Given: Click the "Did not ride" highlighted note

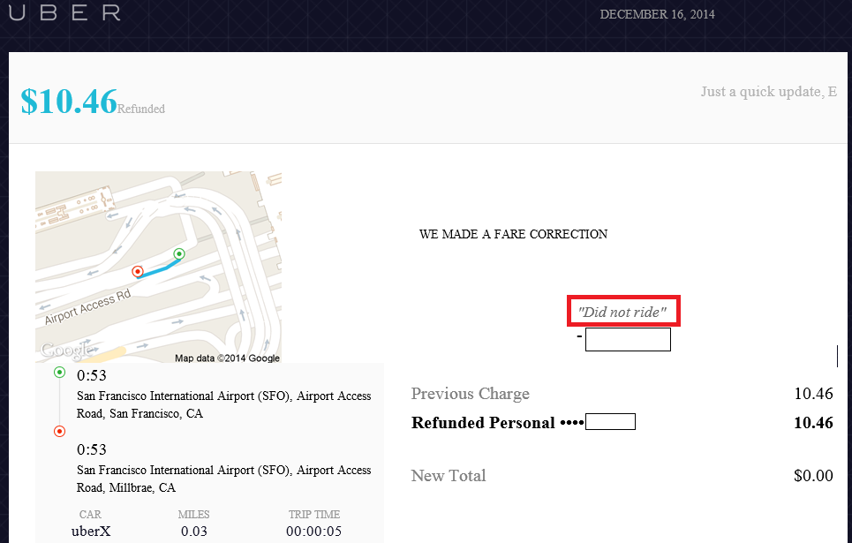Looking at the screenshot, I should point(623,312).
